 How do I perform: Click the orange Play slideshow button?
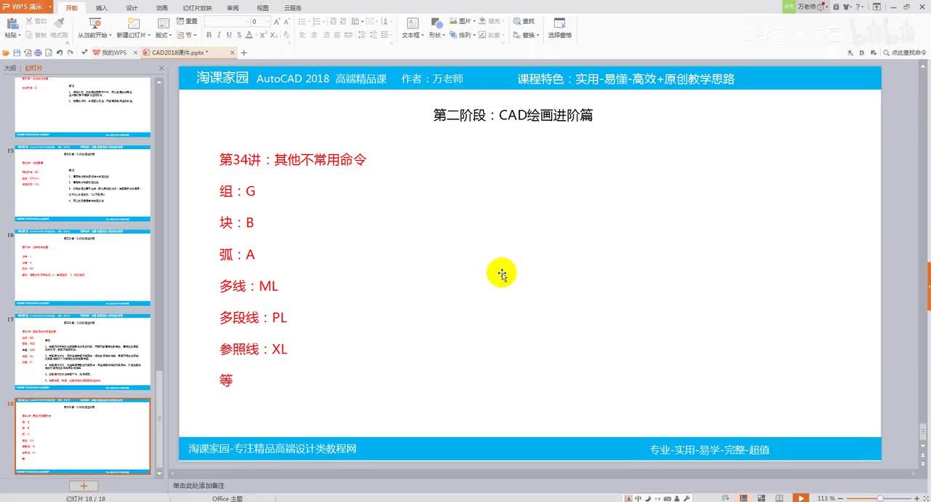click(800, 498)
